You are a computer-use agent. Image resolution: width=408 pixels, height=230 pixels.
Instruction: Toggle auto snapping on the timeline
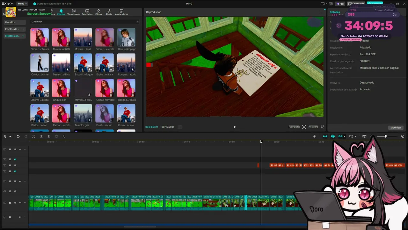coord(333,136)
